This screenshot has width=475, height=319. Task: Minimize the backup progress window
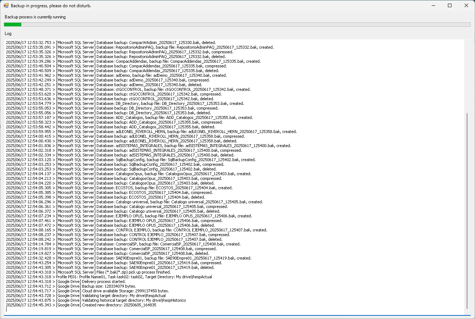[x=433, y=5]
